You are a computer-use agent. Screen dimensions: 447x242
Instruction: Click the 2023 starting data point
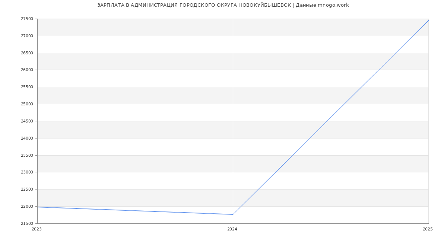coord(38,207)
